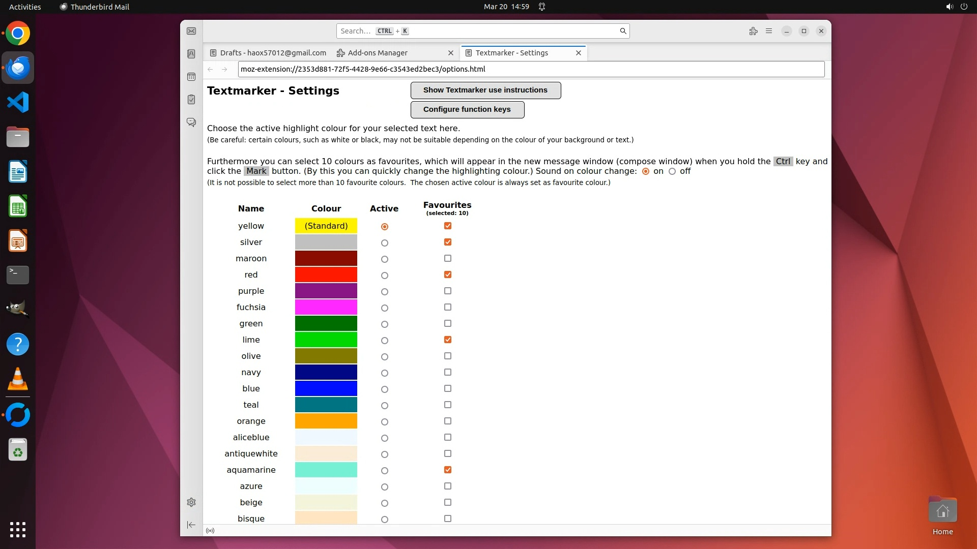Open the Mail space icon in sidebar

[191, 31]
